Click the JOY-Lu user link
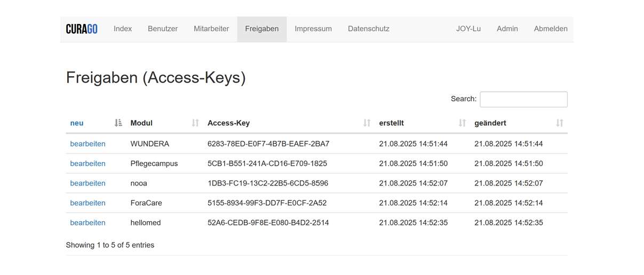The width and height of the screenshot is (644, 275). coord(468,29)
